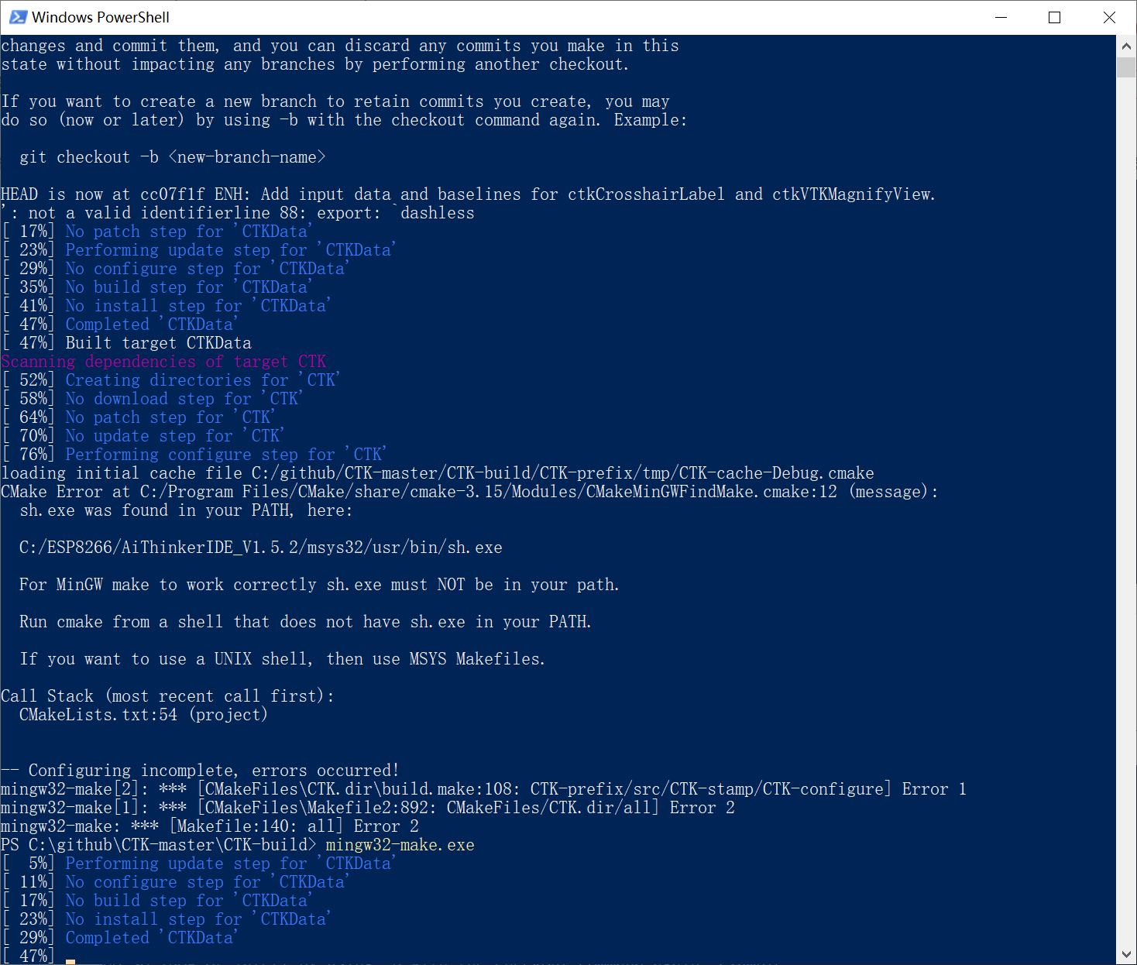Click the blinking cursor after '[ 47%]' at bottom
1137x965 pixels.
pyautogui.click(x=70, y=961)
